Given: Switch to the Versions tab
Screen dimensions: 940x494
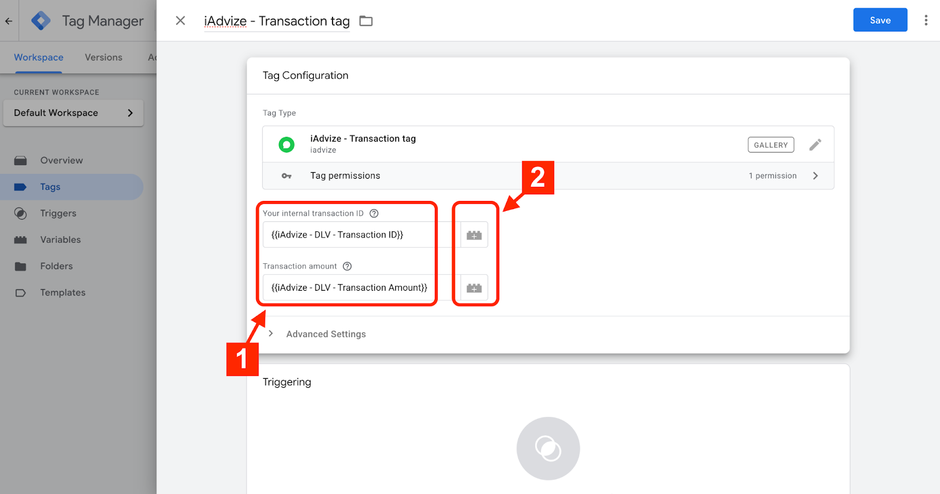Looking at the screenshot, I should click(103, 58).
